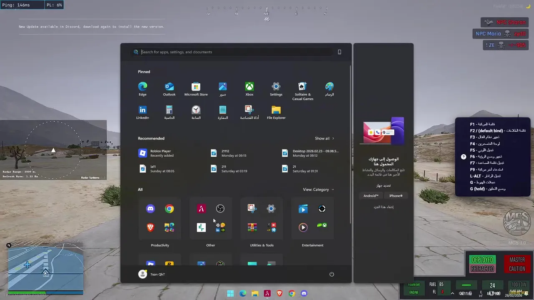Open Chrome from the taskbar

tap(292, 293)
